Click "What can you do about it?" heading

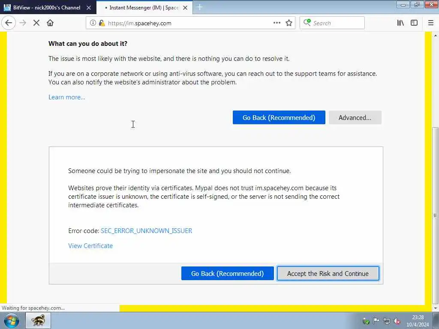click(87, 44)
